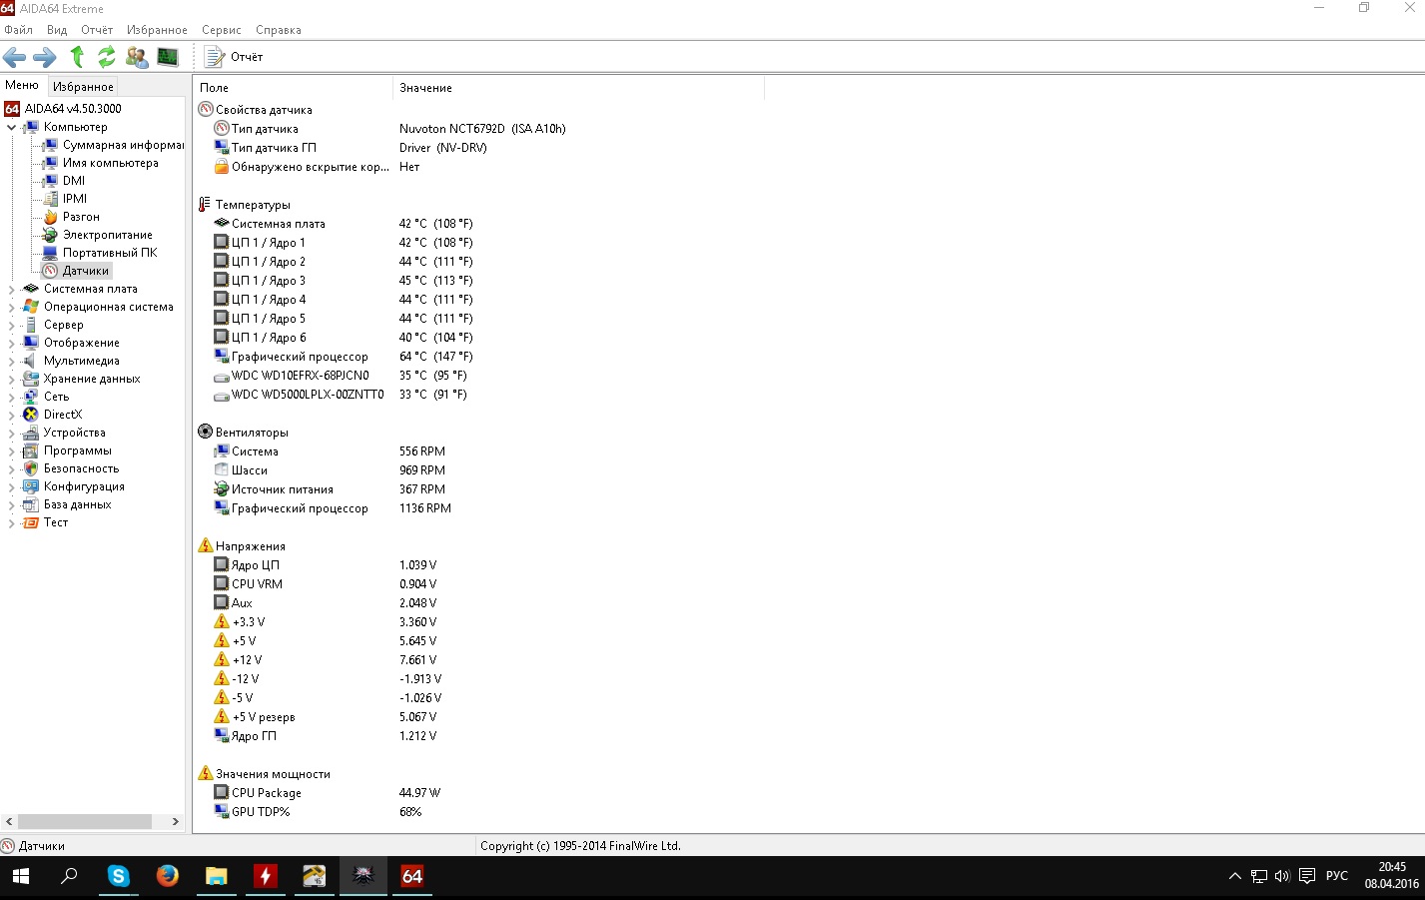Click the Forward arrow in the toolbar
Viewport: 1425px width, 900px height.
coord(45,57)
